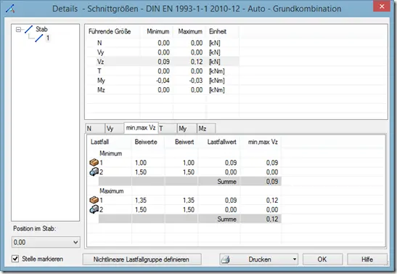Screen dimensions: 397x274
Task: Select the Vy row in leading values
Action: [163, 52]
